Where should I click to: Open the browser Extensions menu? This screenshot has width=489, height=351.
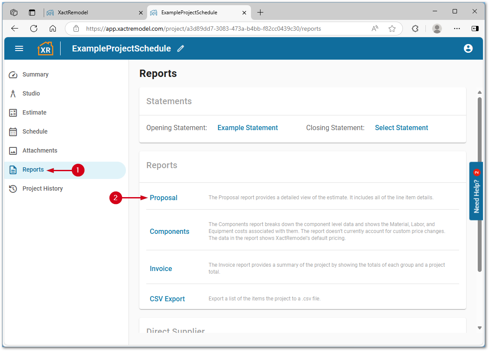coord(415,29)
